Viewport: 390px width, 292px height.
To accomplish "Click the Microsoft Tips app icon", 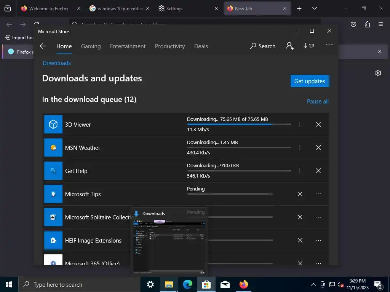I will click(x=53, y=194).
